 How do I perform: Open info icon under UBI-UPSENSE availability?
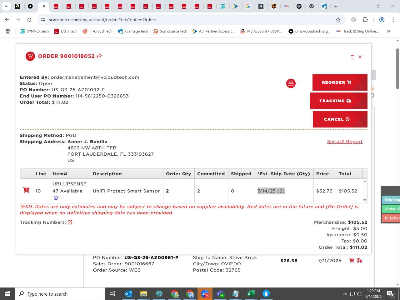click(56, 198)
